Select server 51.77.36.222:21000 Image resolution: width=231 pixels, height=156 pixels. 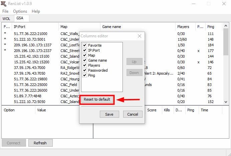[x=31, y=34]
